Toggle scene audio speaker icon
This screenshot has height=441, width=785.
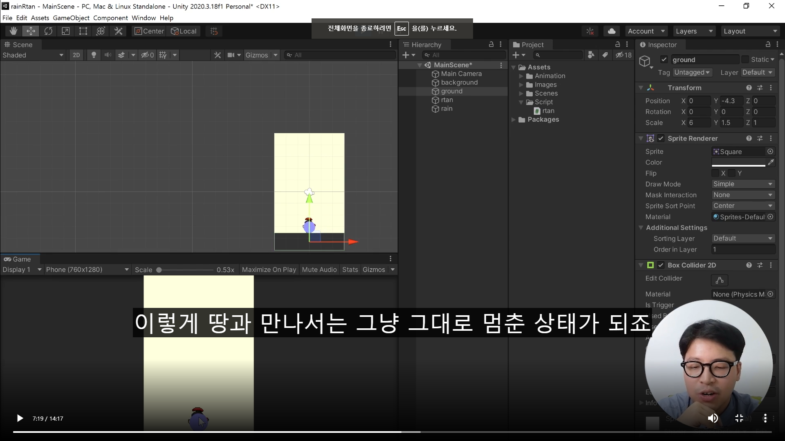[x=108, y=55]
